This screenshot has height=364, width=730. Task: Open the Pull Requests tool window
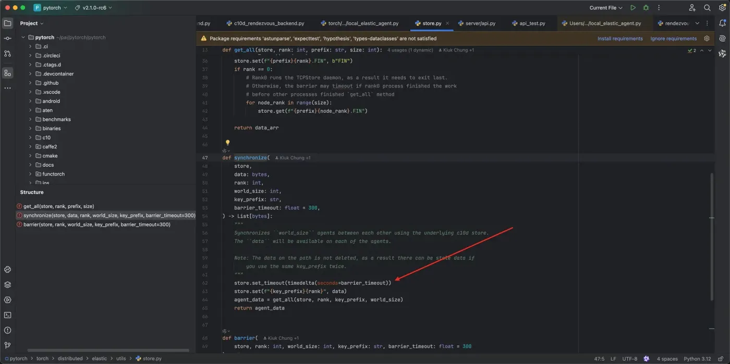[x=7, y=54]
